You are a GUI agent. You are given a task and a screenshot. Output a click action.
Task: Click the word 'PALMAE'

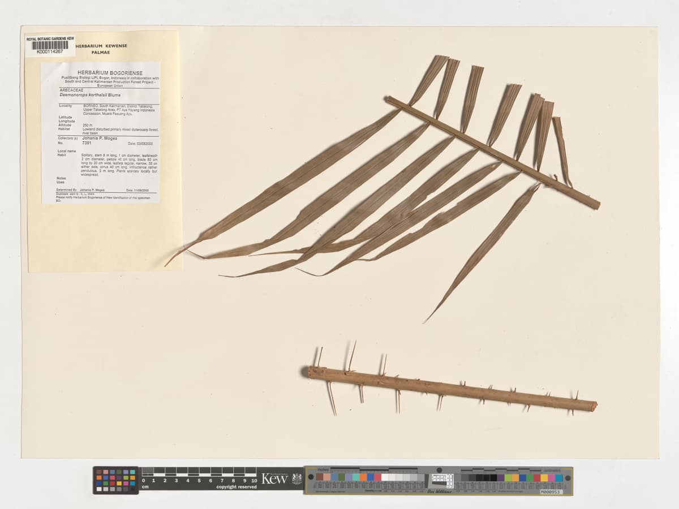tap(101, 52)
